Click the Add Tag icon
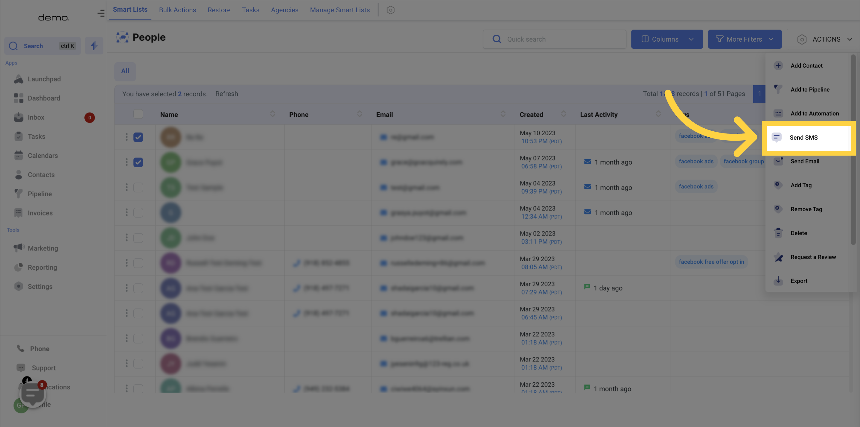This screenshot has height=427, width=860. click(x=778, y=185)
